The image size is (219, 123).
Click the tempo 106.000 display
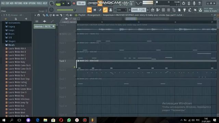(x=81, y=3)
